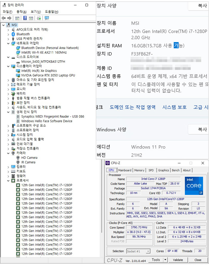Click the Core Speed 3790.73 MHz value

(x=139, y=227)
